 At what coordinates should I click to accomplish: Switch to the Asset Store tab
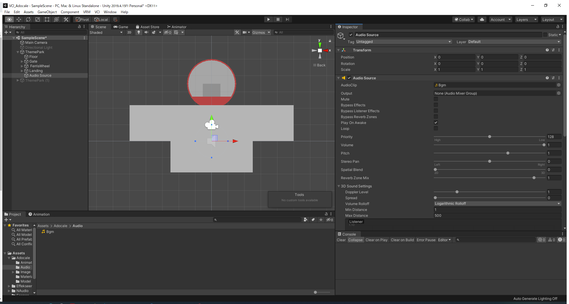pos(147,27)
